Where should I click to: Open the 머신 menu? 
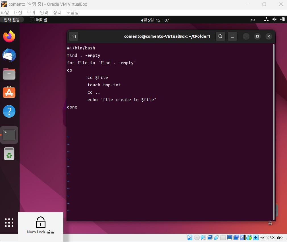coord(18,12)
